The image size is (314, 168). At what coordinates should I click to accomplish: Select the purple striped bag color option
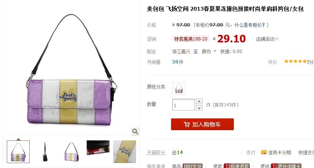click(x=179, y=88)
